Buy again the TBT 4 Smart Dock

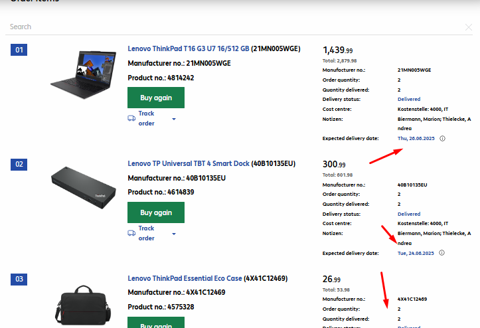pos(156,212)
